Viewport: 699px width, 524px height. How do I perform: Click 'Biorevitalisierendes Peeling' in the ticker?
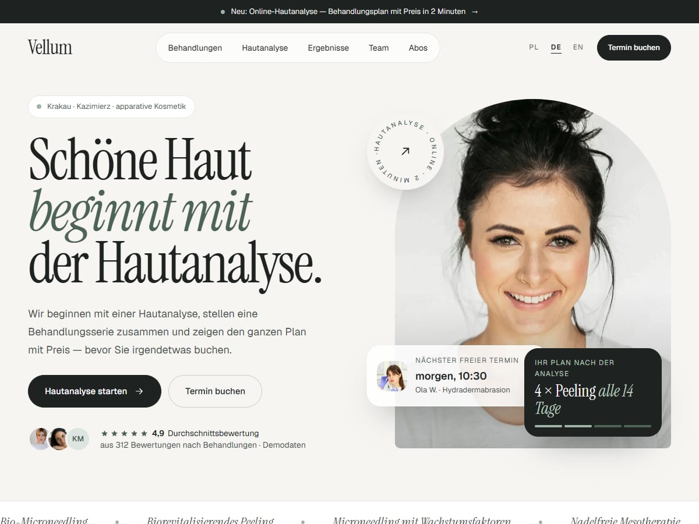210,521
